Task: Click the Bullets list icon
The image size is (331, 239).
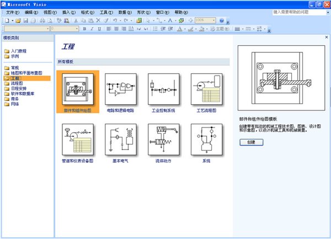Action: tap(155, 29)
